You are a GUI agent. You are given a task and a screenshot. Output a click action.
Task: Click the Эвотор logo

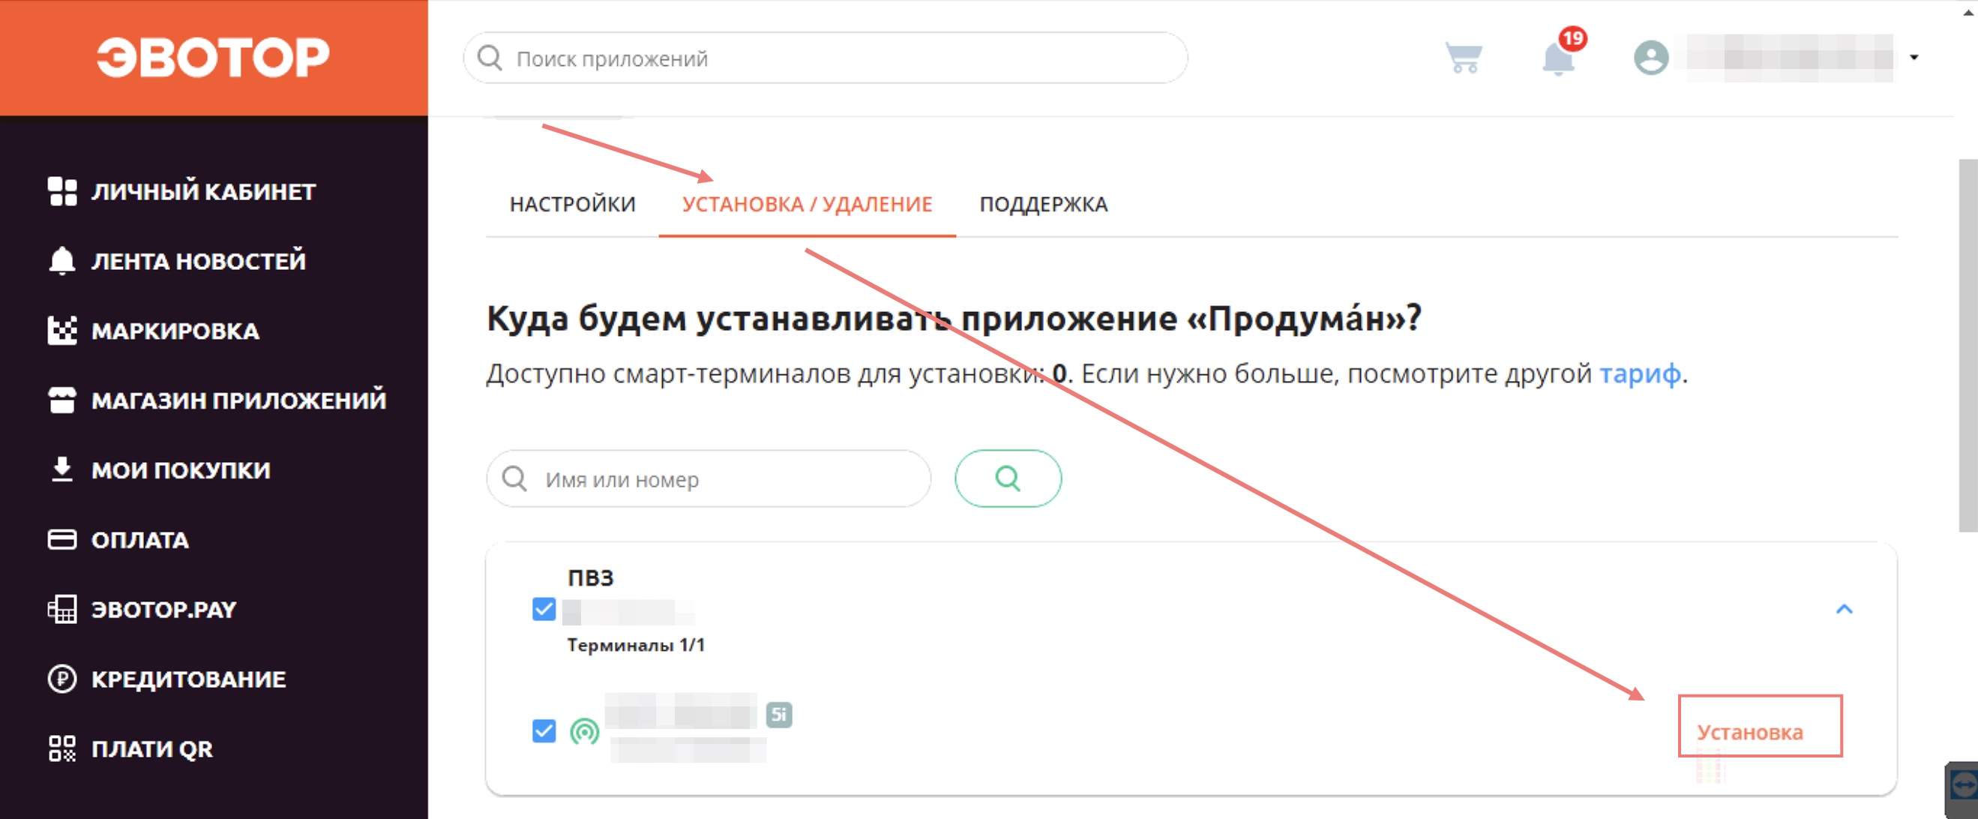coord(213,57)
